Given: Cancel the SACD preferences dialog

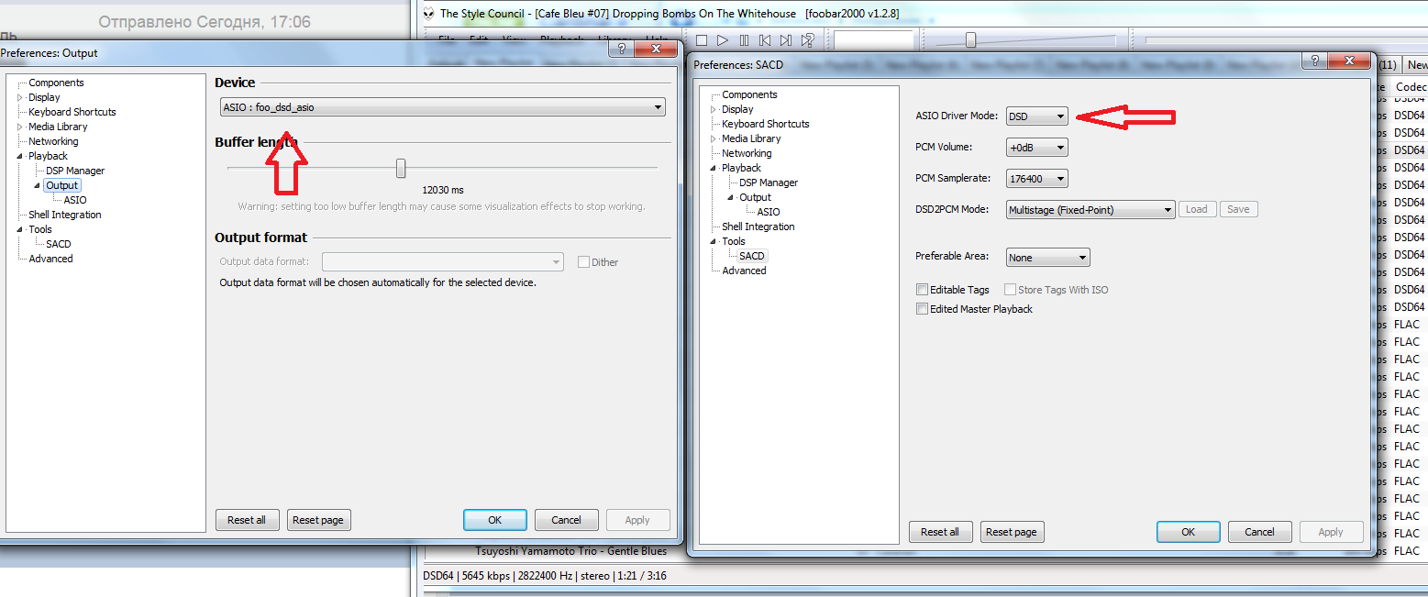Looking at the screenshot, I should [1259, 532].
